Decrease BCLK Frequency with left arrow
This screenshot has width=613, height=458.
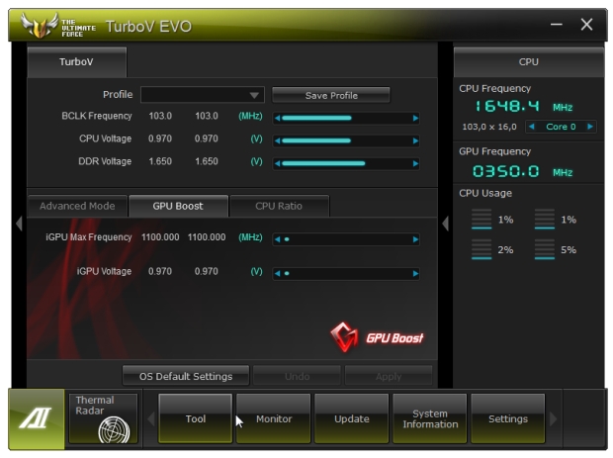click(x=277, y=118)
